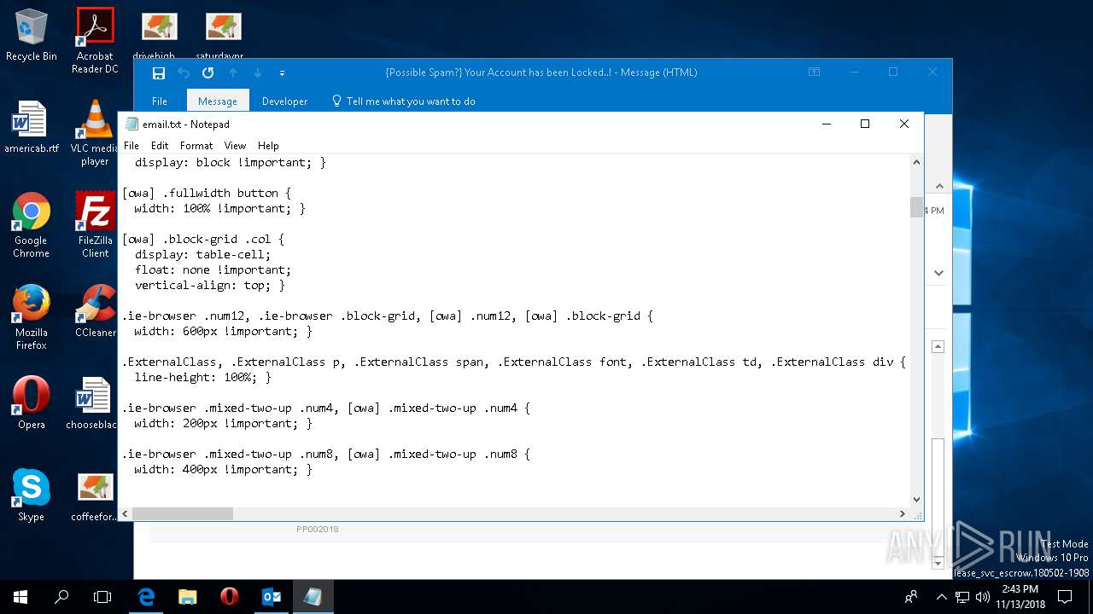The width and height of the screenshot is (1093, 614).
Task: Open Notepad Help menu
Action: point(268,146)
